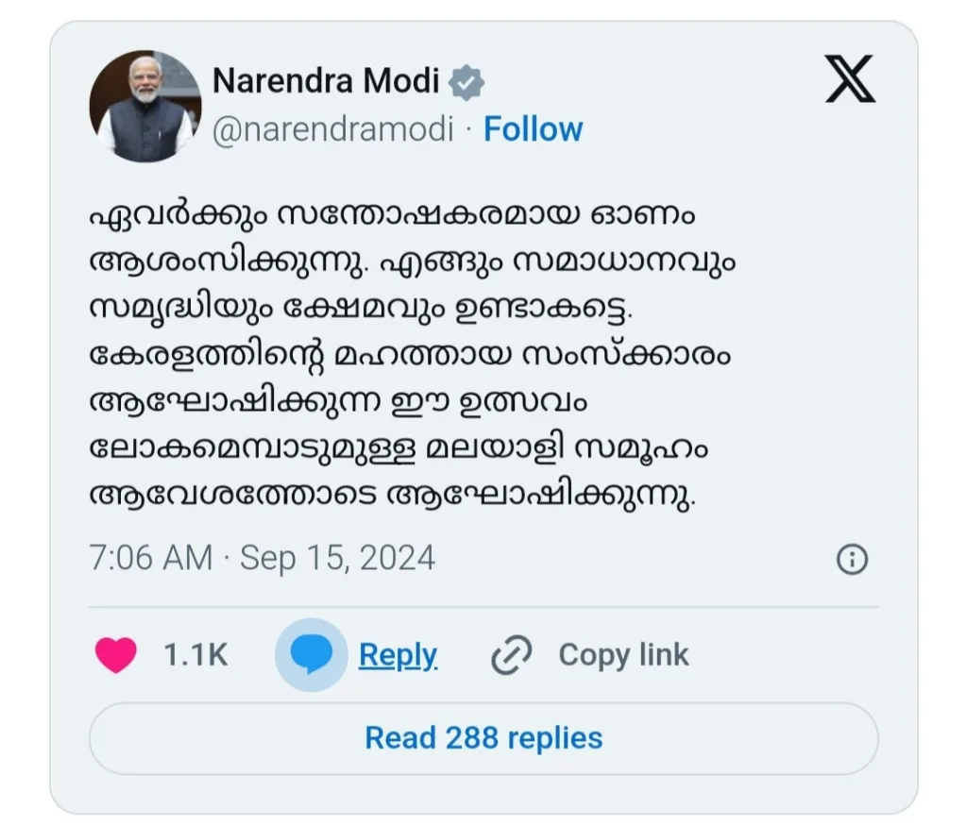Click the Sep 15, 2024 date

point(337,558)
